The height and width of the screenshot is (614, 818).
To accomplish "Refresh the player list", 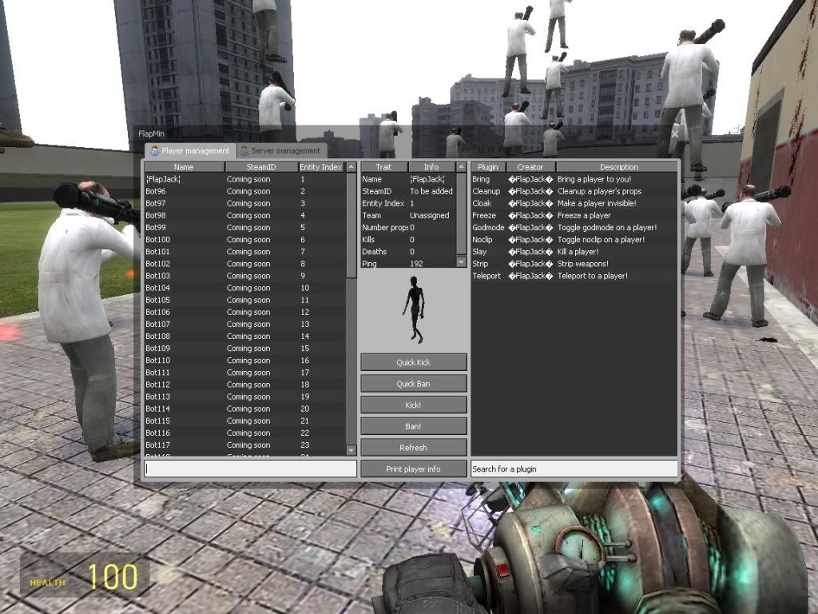I will click(x=413, y=448).
